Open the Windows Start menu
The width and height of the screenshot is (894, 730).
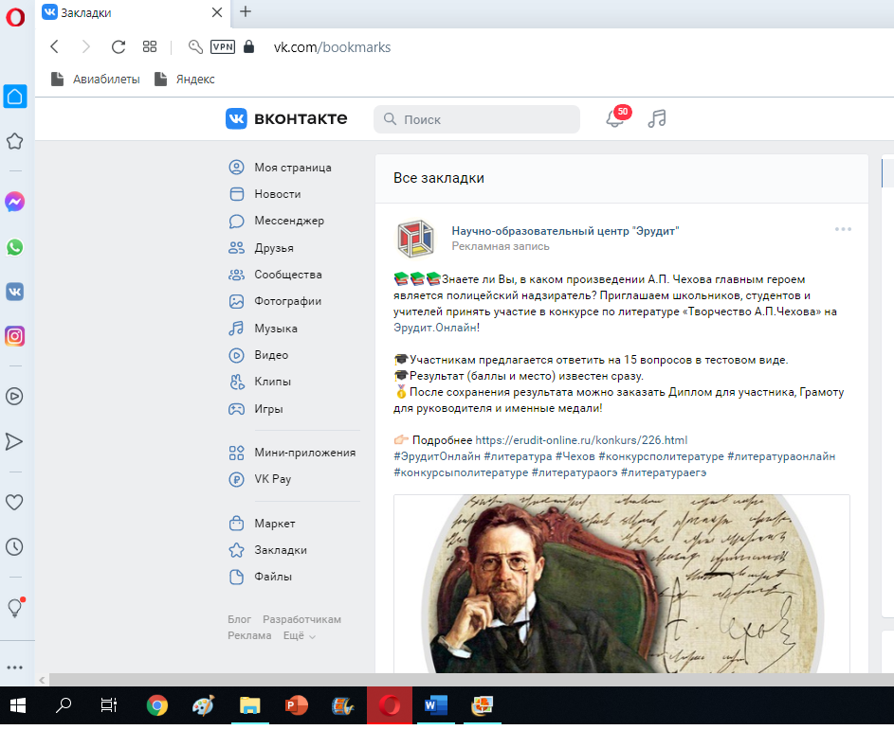click(x=18, y=706)
